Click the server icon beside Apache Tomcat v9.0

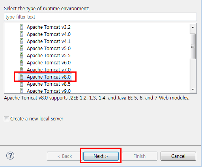tap(22, 90)
